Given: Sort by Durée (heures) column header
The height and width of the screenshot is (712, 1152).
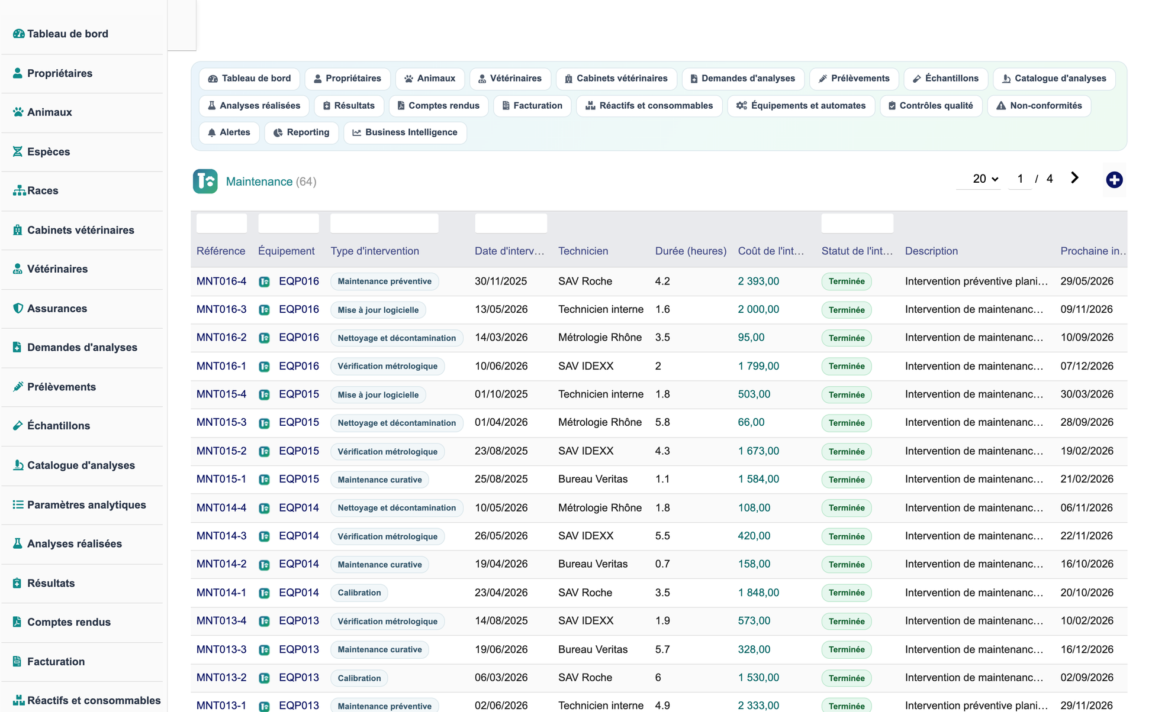Looking at the screenshot, I should point(691,251).
